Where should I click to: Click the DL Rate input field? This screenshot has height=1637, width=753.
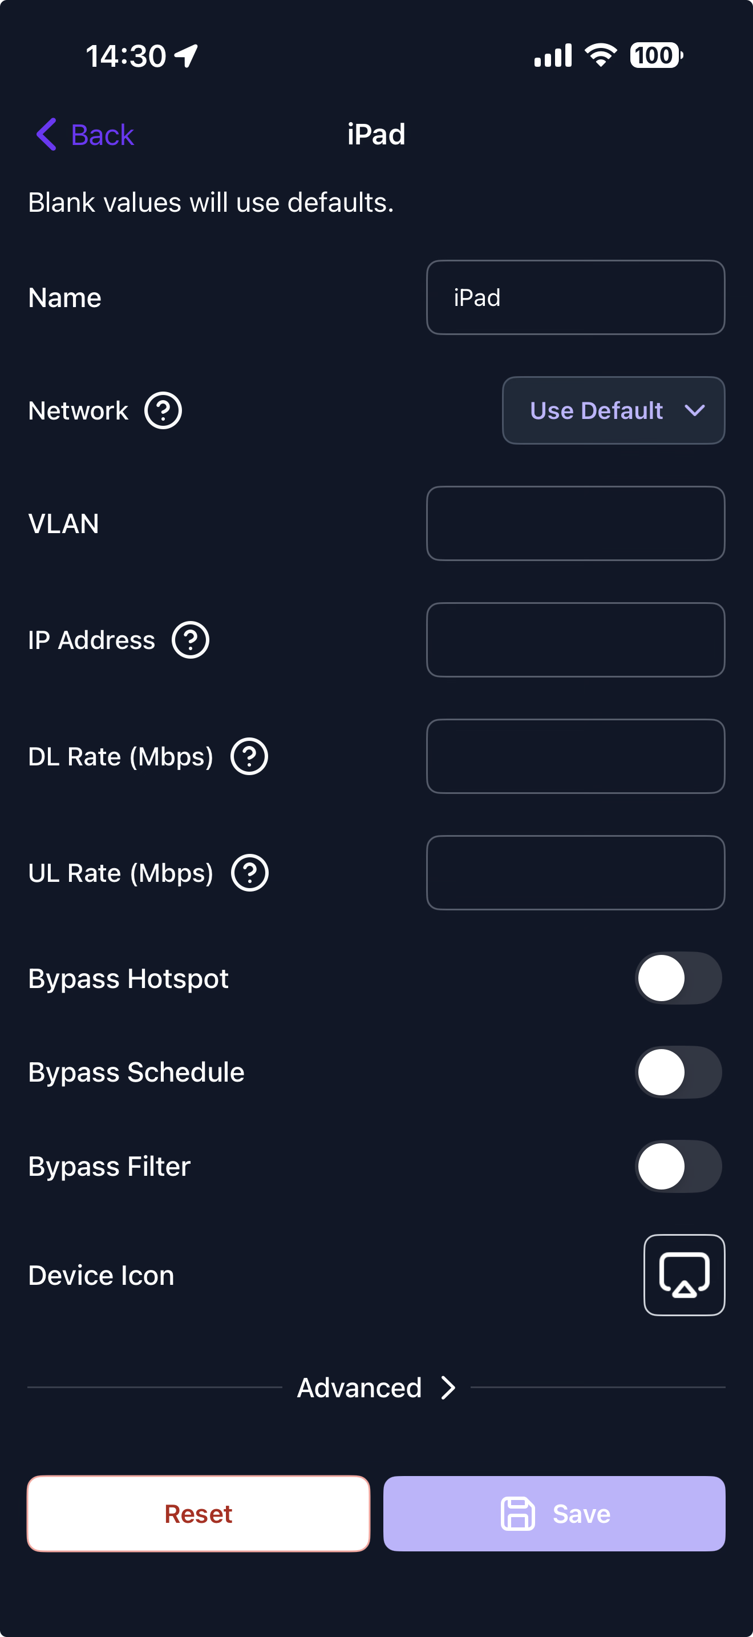tap(575, 756)
